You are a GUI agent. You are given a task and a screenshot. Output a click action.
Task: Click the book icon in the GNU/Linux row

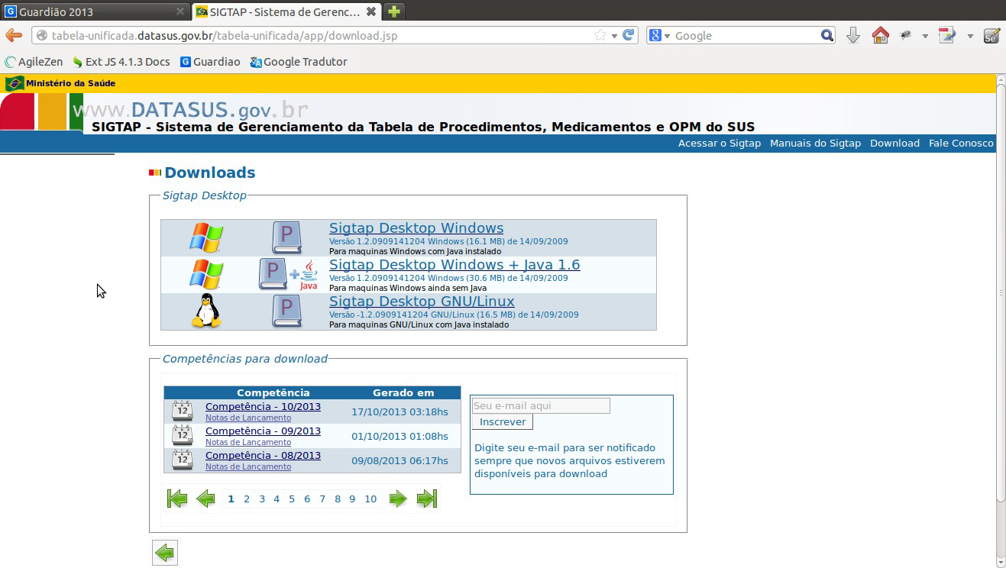(x=286, y=311)
